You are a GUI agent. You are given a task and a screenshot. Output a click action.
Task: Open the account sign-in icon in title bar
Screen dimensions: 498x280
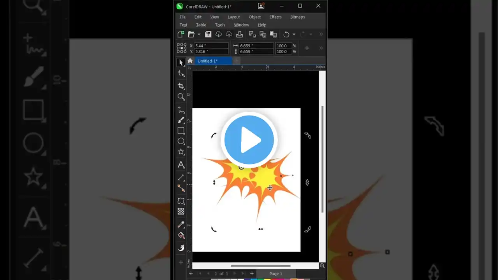pyautogui.click(x=261, y=6)
